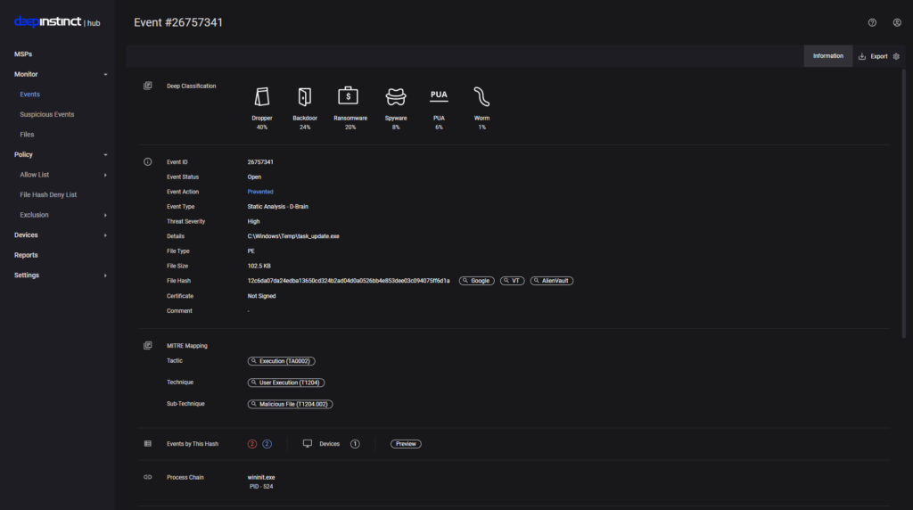Viewport: 913px width, 510px height.
Task: Open Allow List in the sidebar
Action: [35, 175]
